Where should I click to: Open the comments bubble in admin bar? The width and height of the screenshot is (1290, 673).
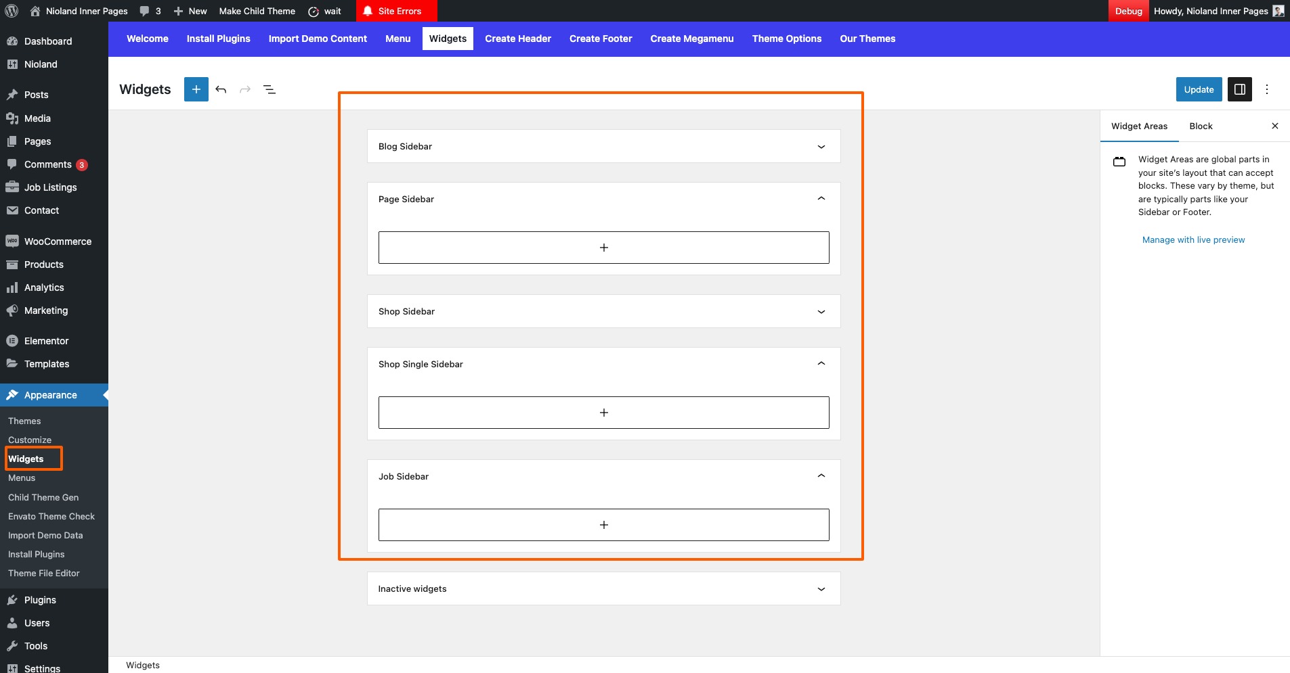point(150,11)
